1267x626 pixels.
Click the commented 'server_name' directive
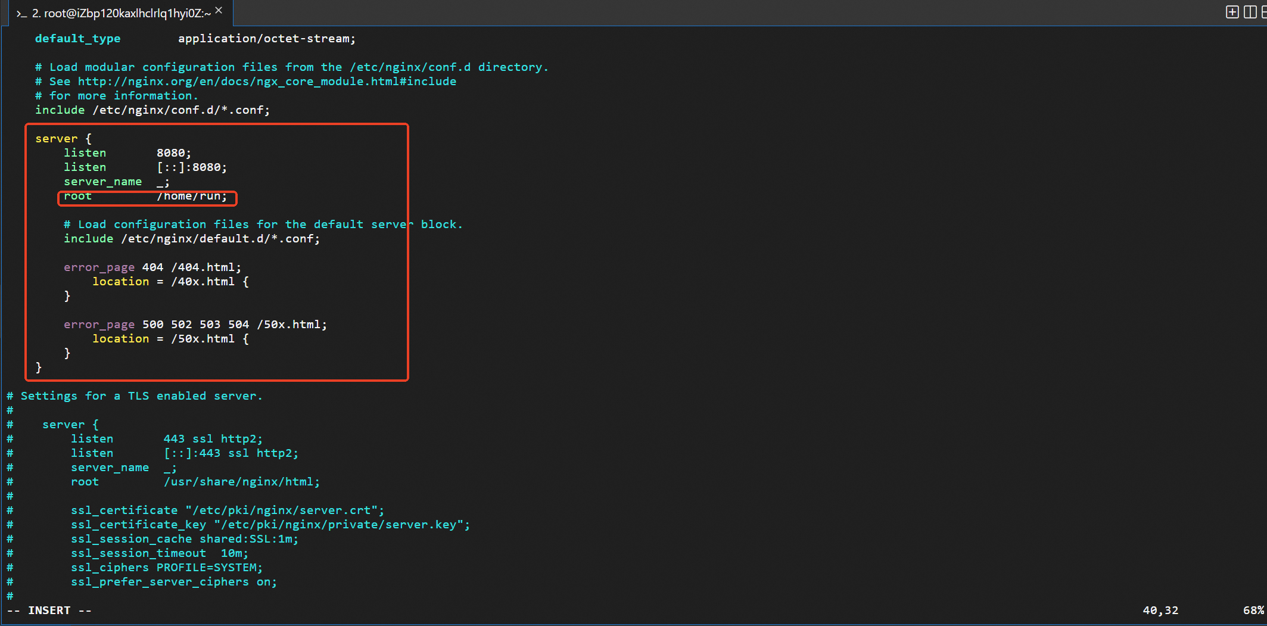pos(110,468)
